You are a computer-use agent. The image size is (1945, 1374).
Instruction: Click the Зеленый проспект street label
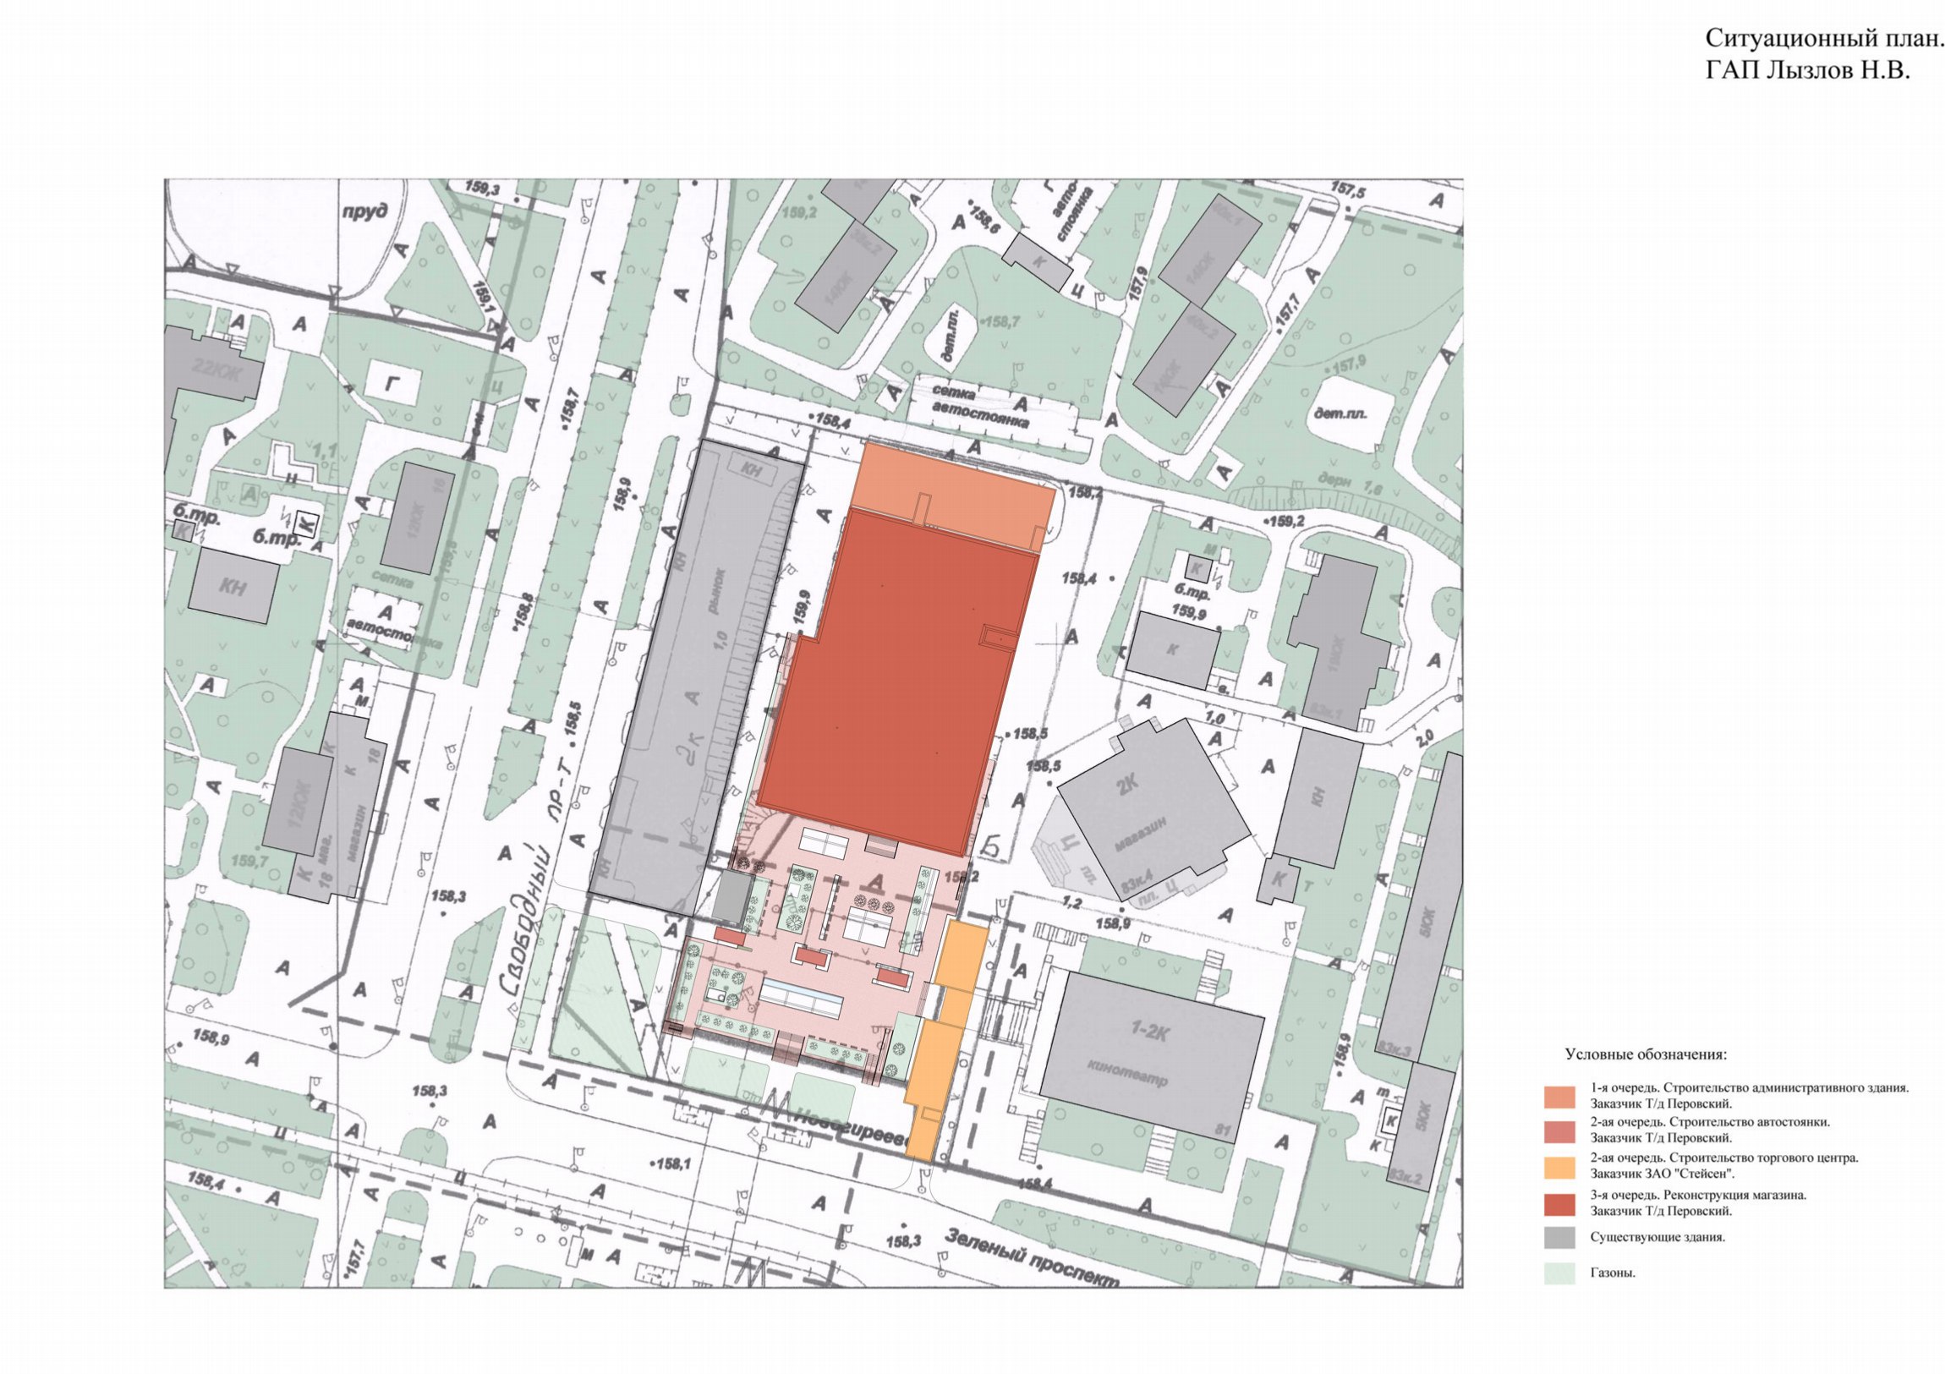click(x=1032, y=1257)
